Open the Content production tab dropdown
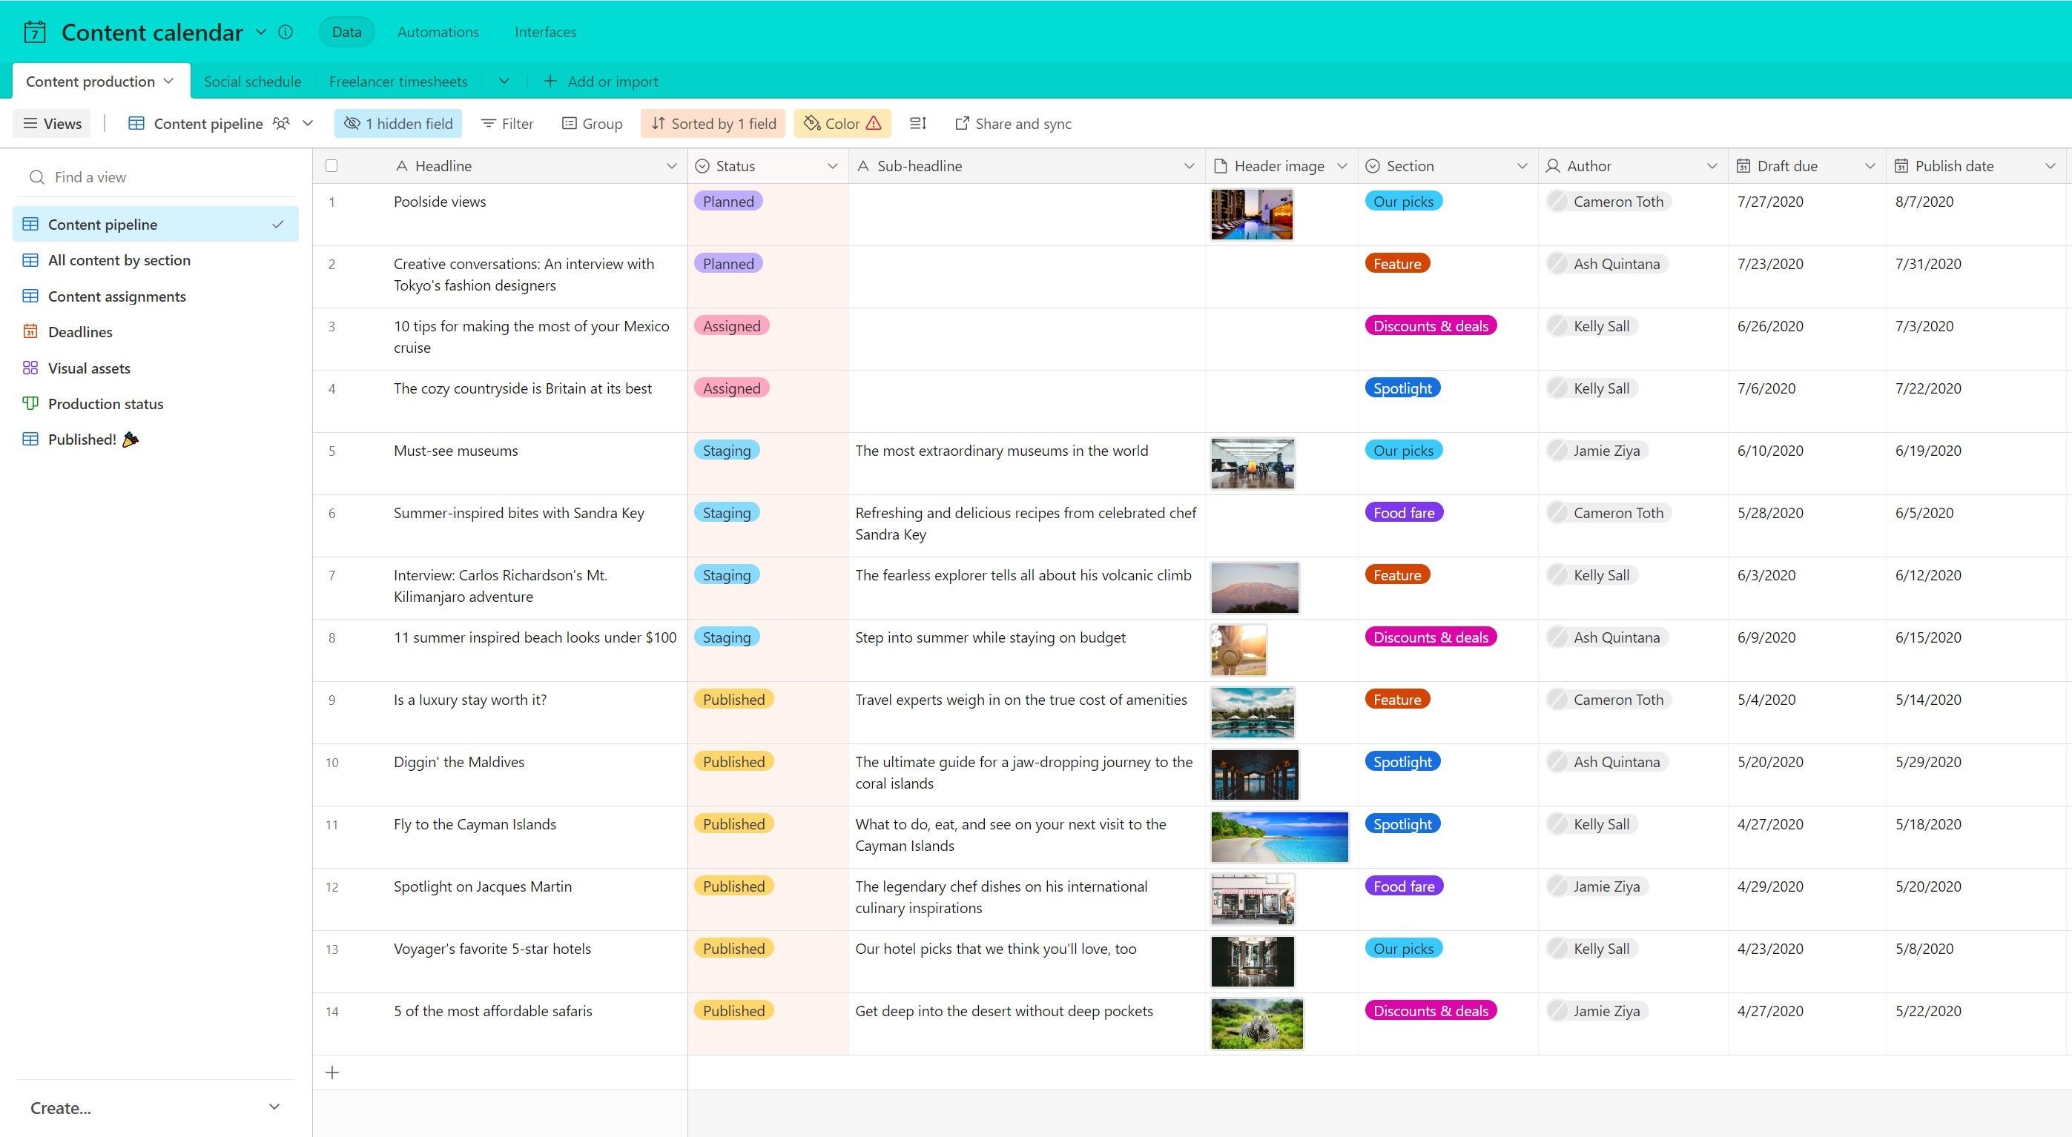Screen dimensions: 2072x1137 point(168,82)
